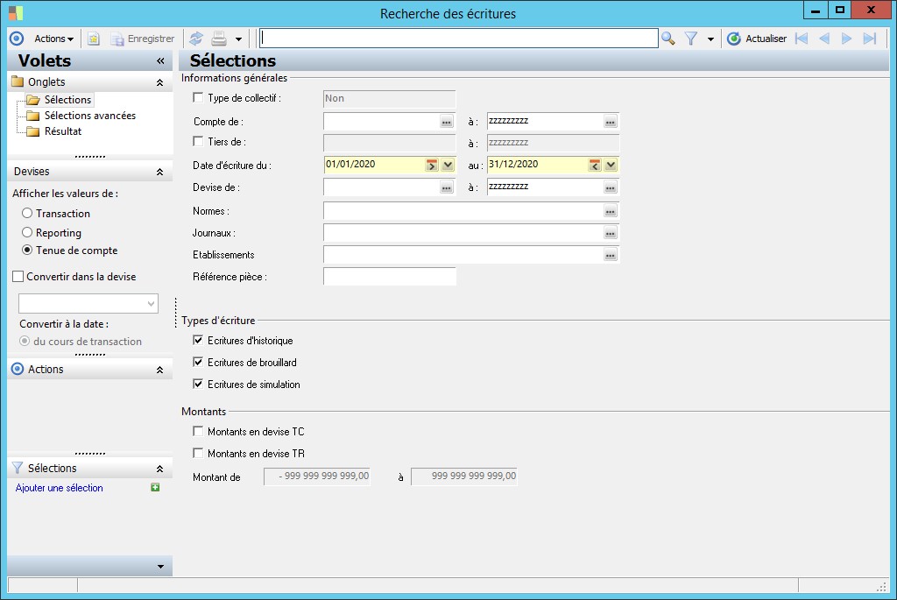
Task: Go to next record arrow
Action: 847,39
